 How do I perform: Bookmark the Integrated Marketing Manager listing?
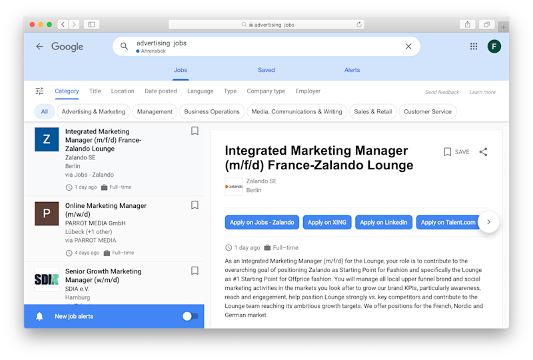click(195, 131)
